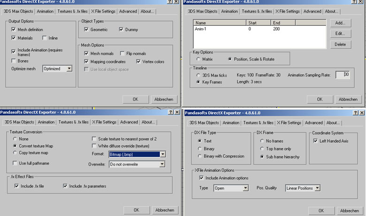Select the Binary with Compression file type

tap(198, 156)
